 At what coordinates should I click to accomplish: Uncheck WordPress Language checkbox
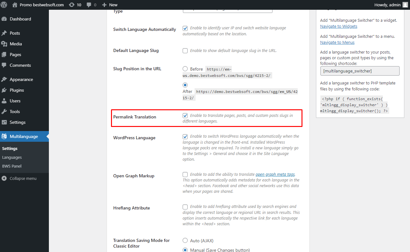pyautogui.click(x=185, y=136)
